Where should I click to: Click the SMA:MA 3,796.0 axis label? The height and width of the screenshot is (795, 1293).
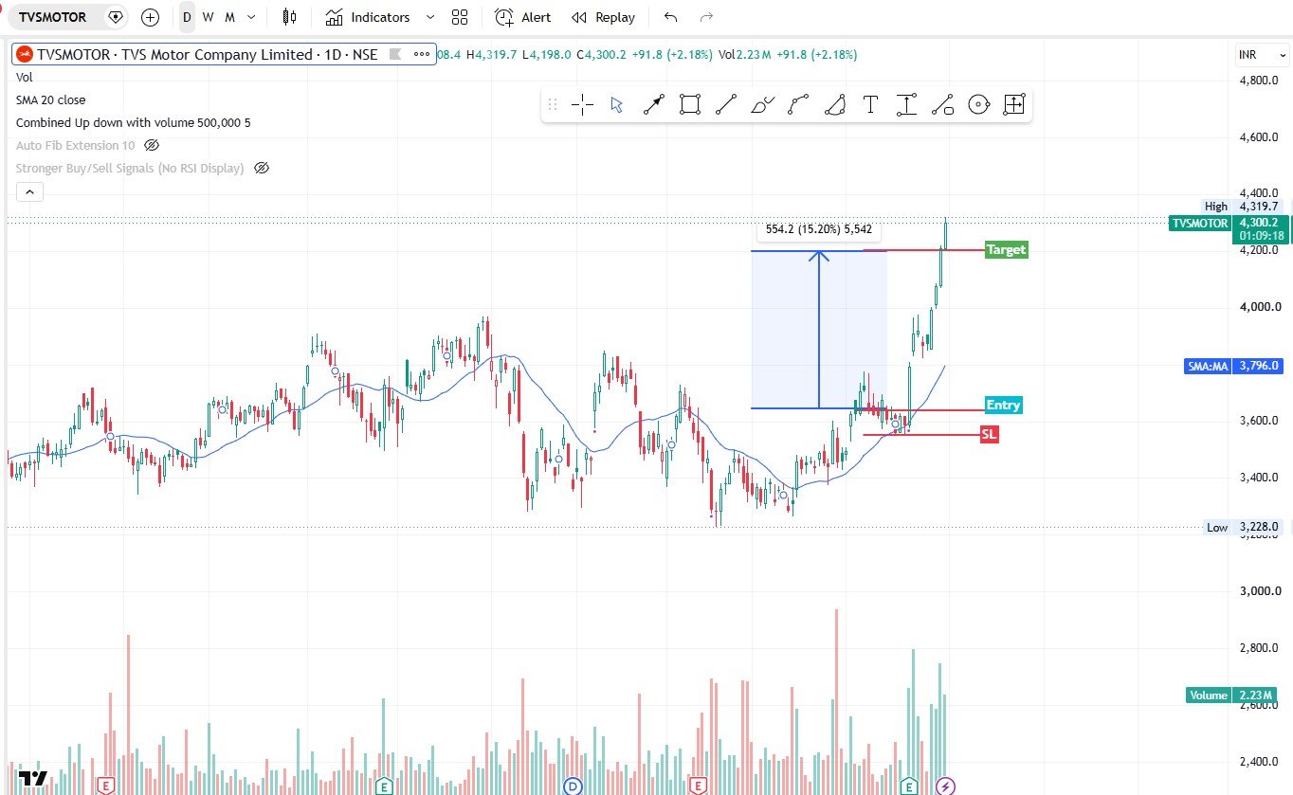1232,366
